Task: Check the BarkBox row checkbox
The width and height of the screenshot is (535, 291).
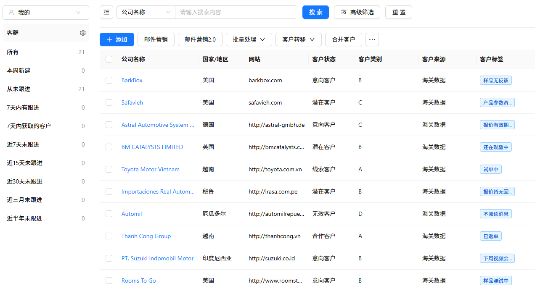Action: 109,80
